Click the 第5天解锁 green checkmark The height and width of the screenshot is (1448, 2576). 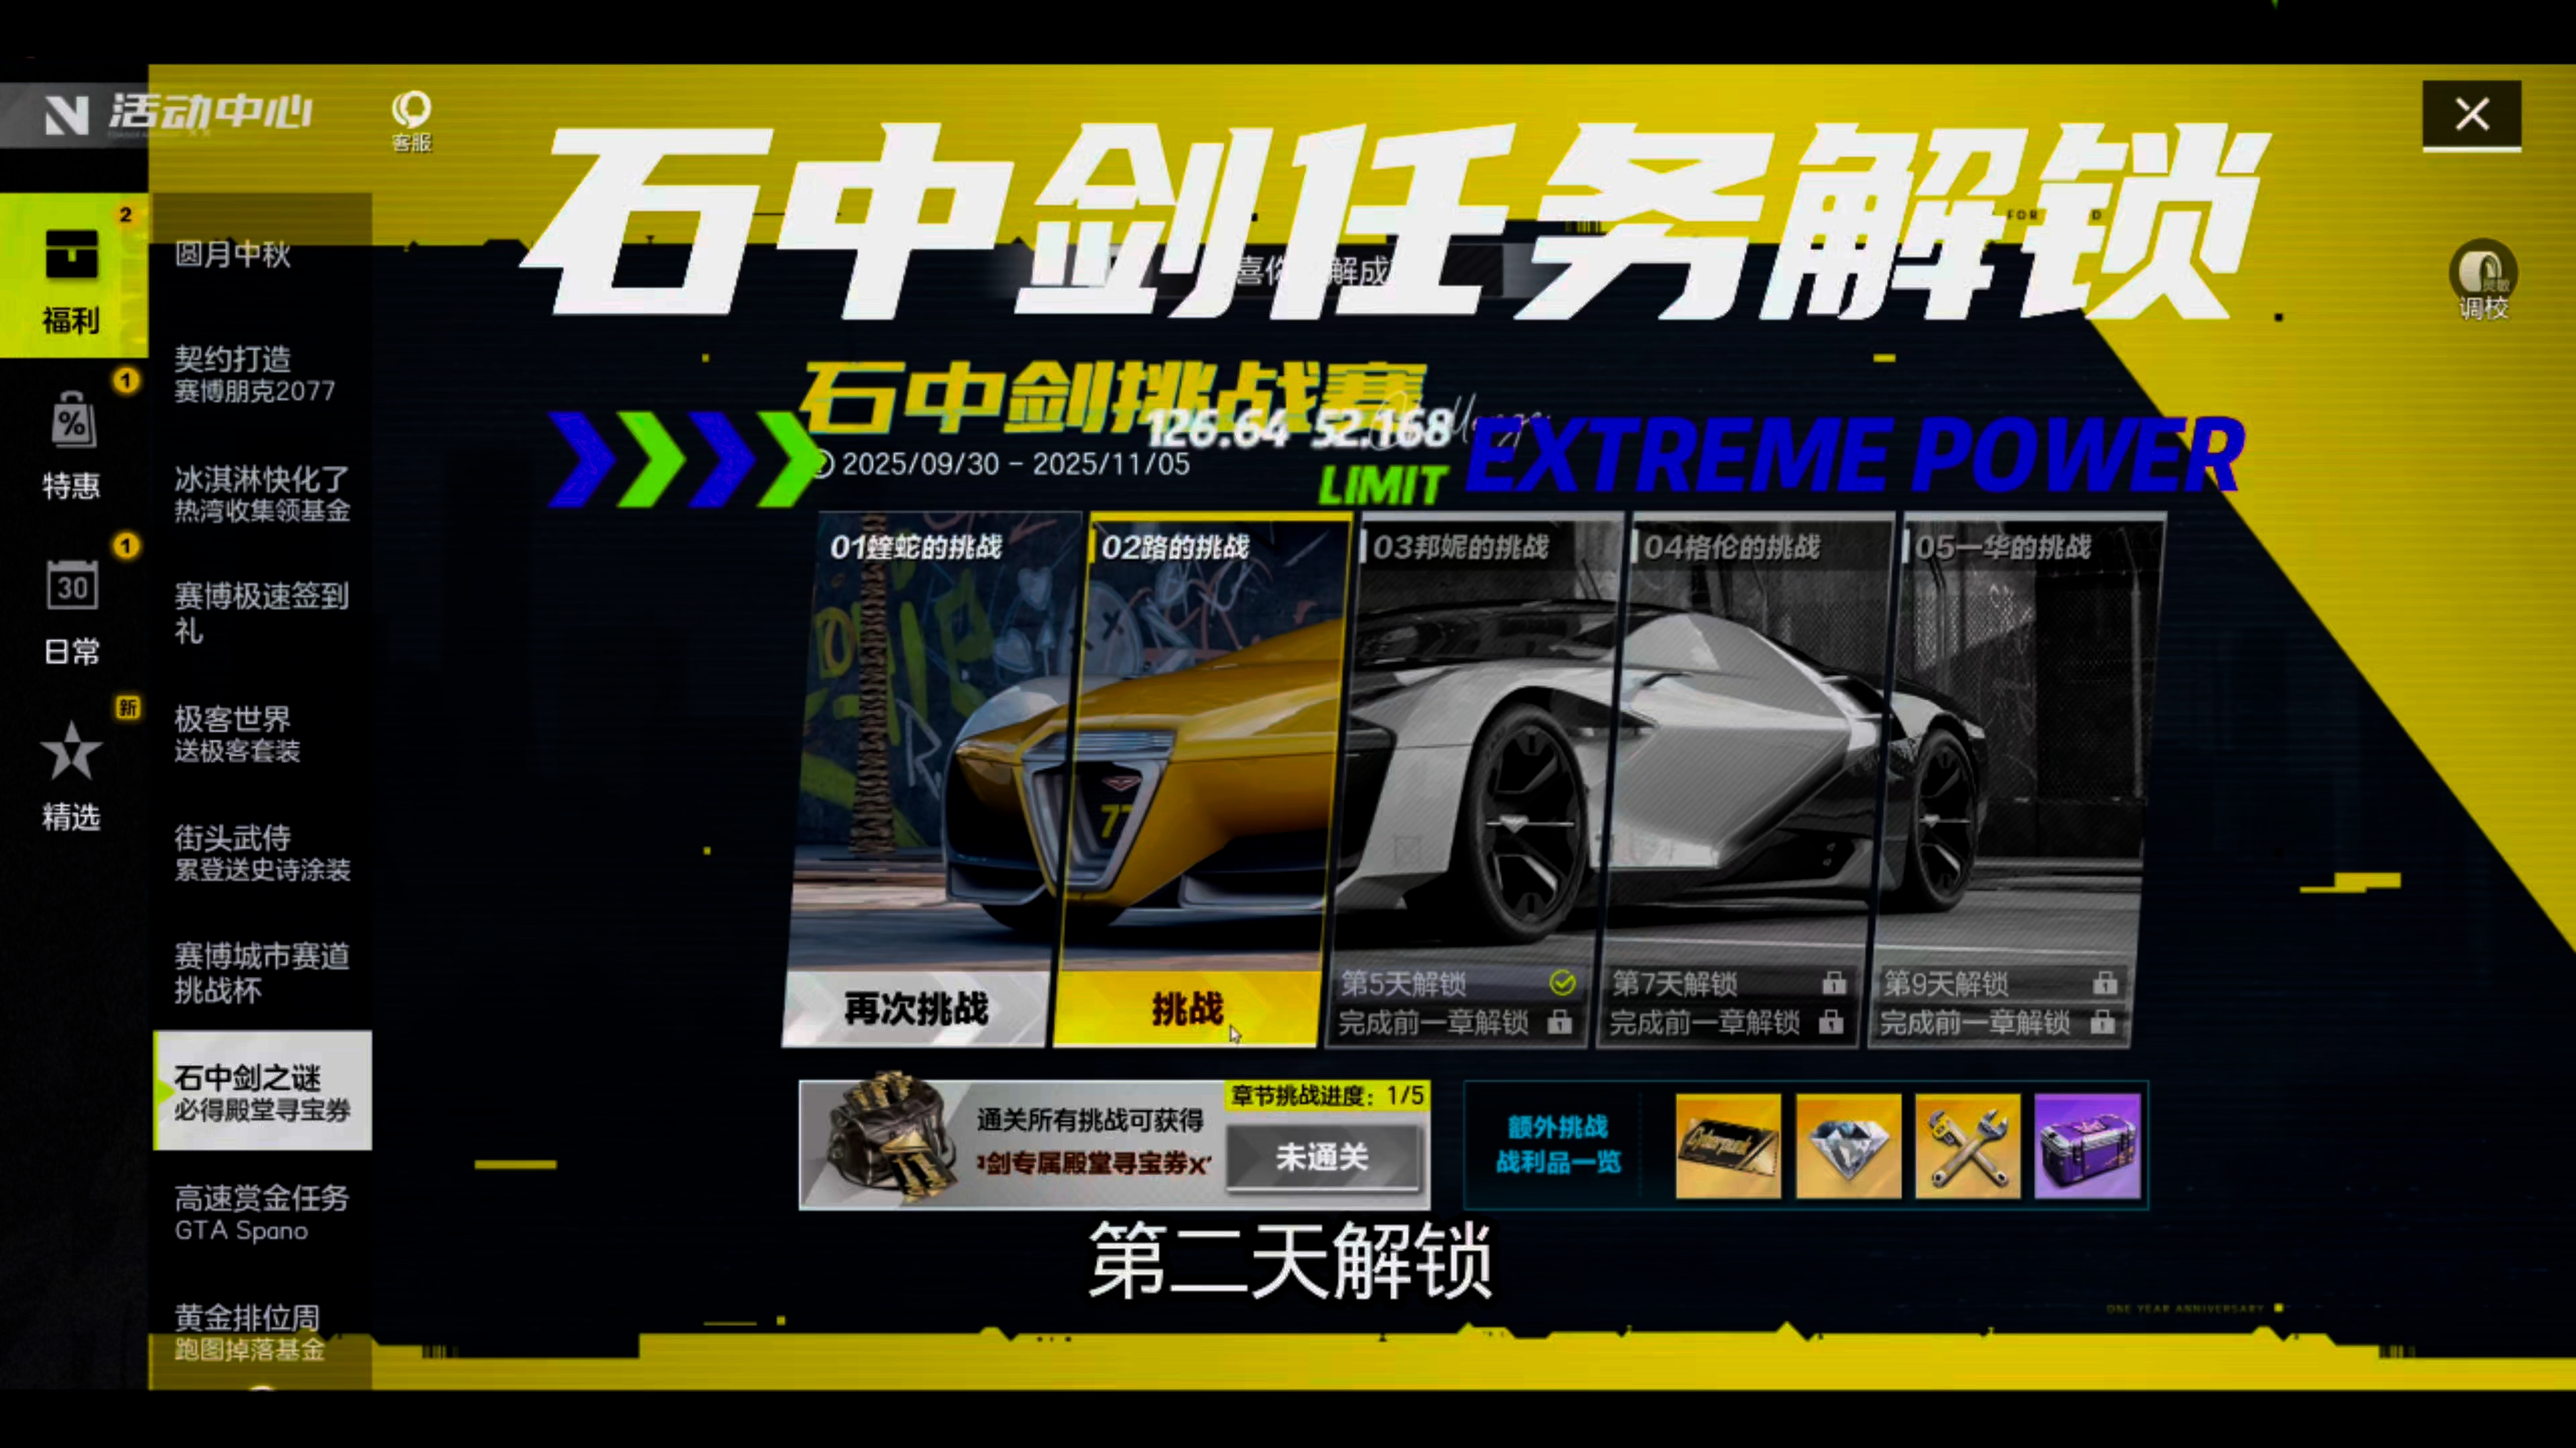pos(1562,983)
